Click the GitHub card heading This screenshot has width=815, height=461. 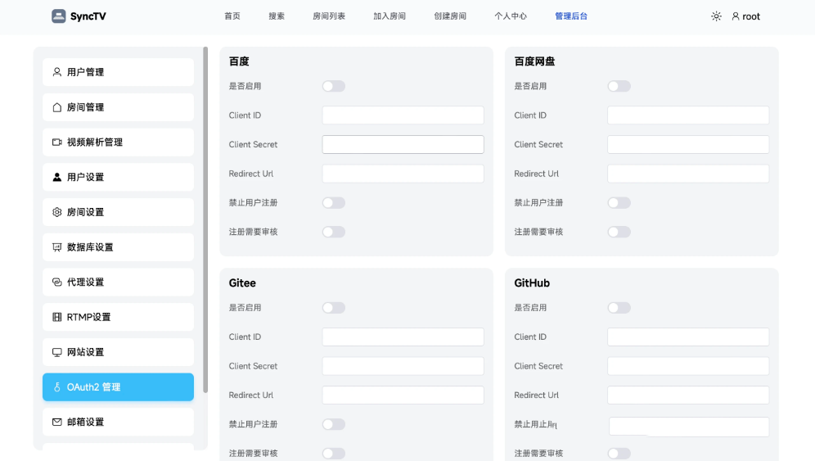(532, 283)
